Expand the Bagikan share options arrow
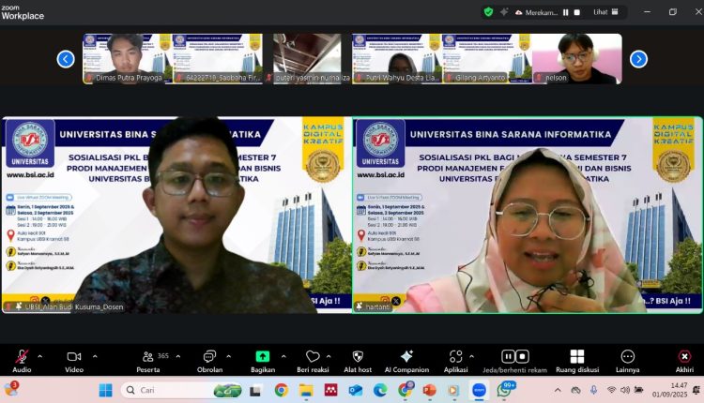 (x=283, y=357)
